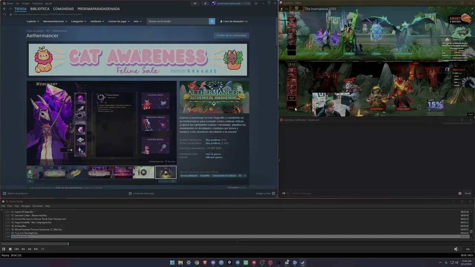Open Brave browser from the taskbar
Screen dimensions: 475x267
point(205,263)
